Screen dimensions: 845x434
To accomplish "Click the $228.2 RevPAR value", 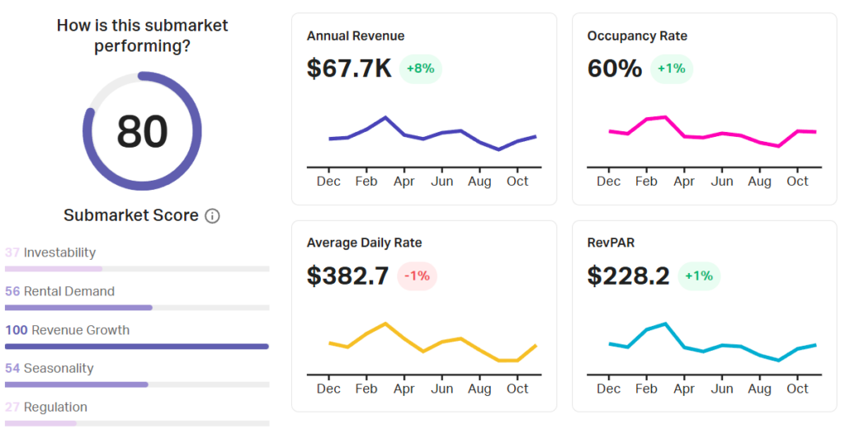I will (x=628, y=276).
